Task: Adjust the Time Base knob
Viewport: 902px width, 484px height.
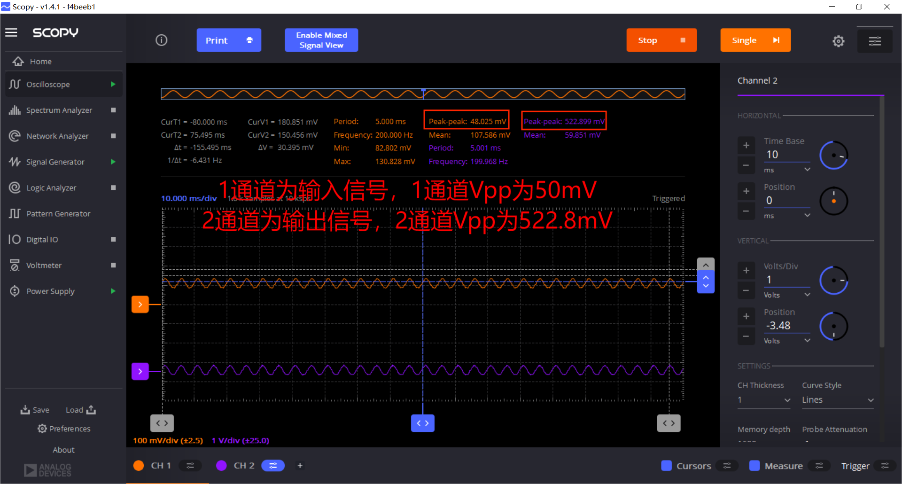Action: click(833, 156)
